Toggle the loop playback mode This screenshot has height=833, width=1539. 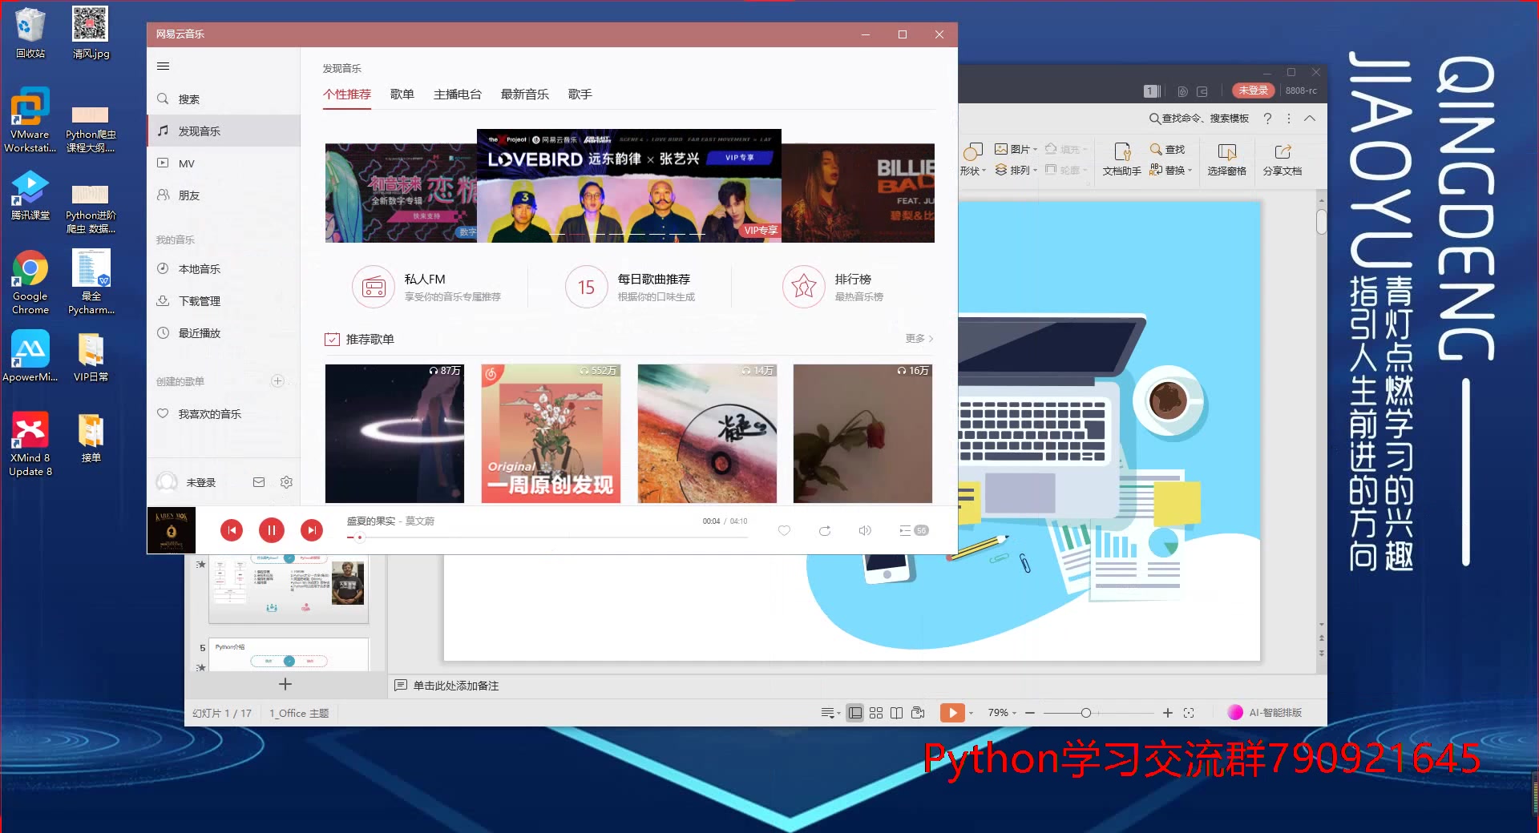click(825, 530)
